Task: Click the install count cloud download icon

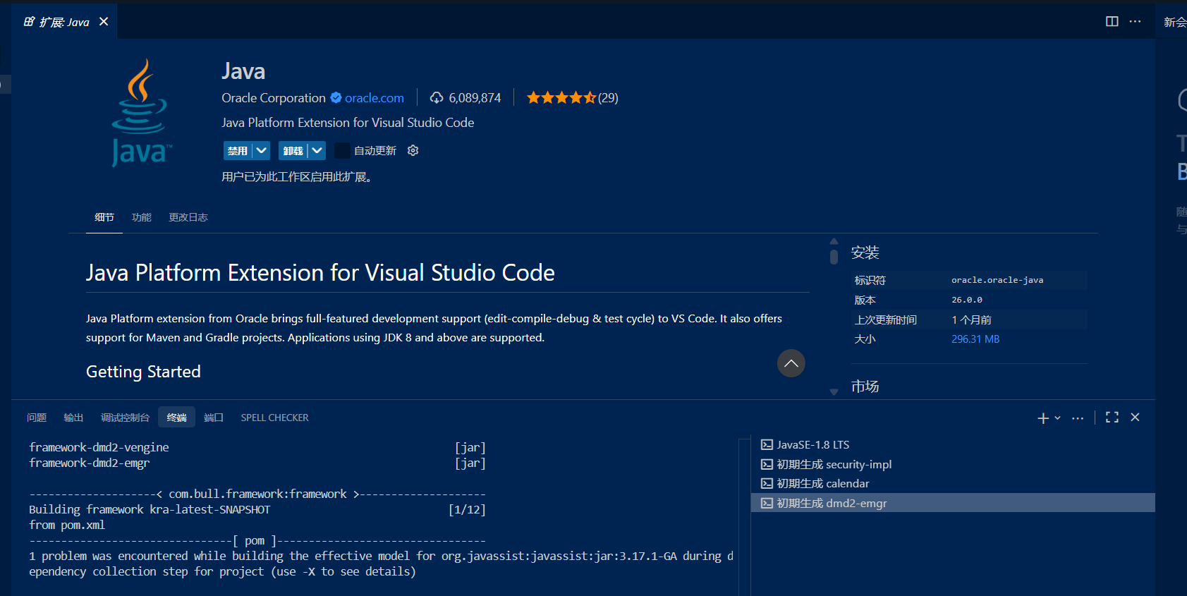Action: (x=437, y=98)
